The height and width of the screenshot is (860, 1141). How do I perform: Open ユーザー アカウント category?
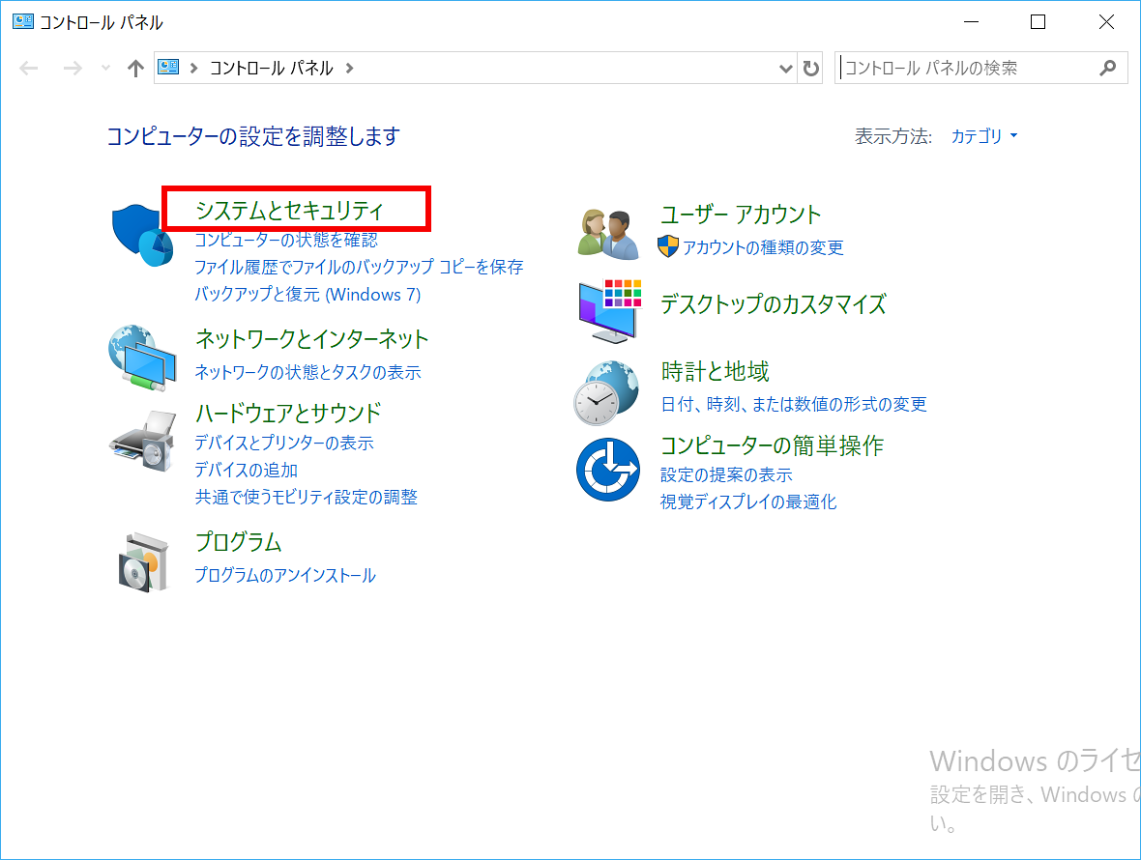(741, 215)
